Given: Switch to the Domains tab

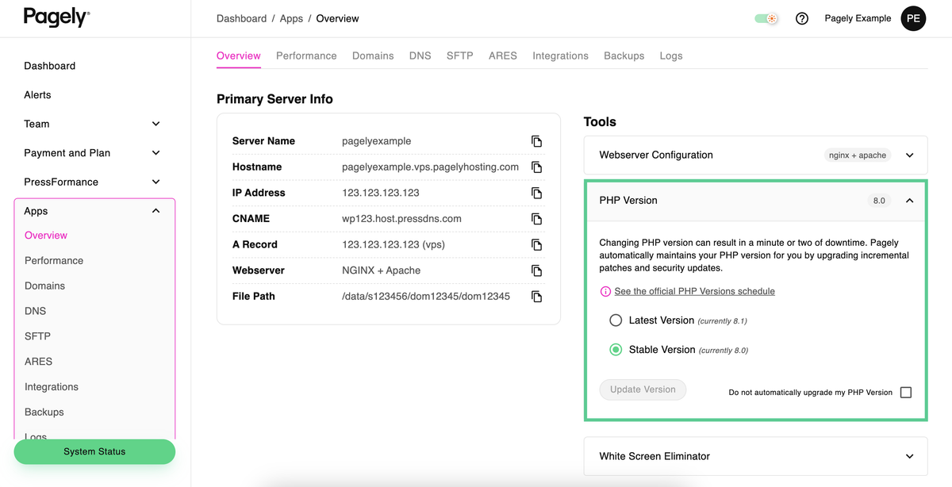Looking at the screenshot, I should point(373,56).
